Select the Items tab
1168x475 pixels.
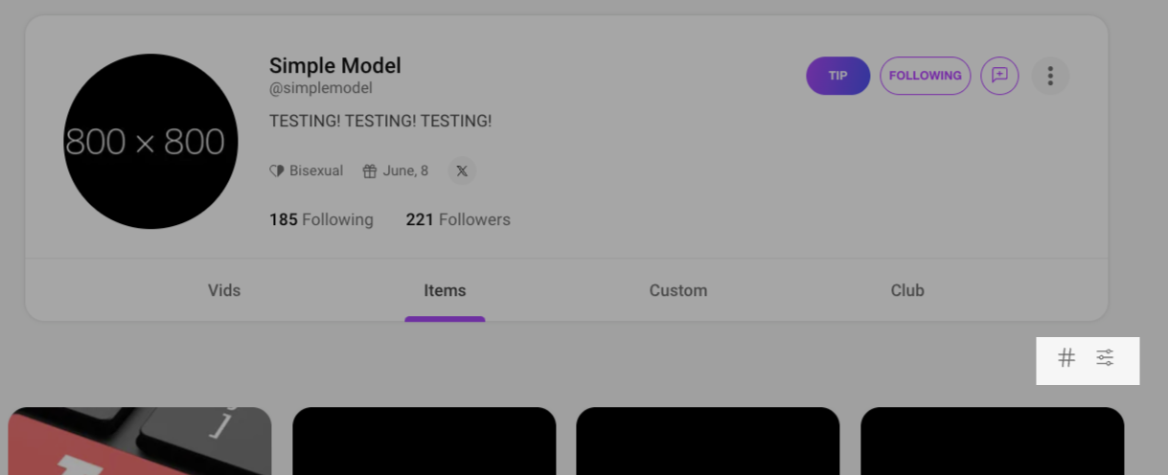(445, 290)
